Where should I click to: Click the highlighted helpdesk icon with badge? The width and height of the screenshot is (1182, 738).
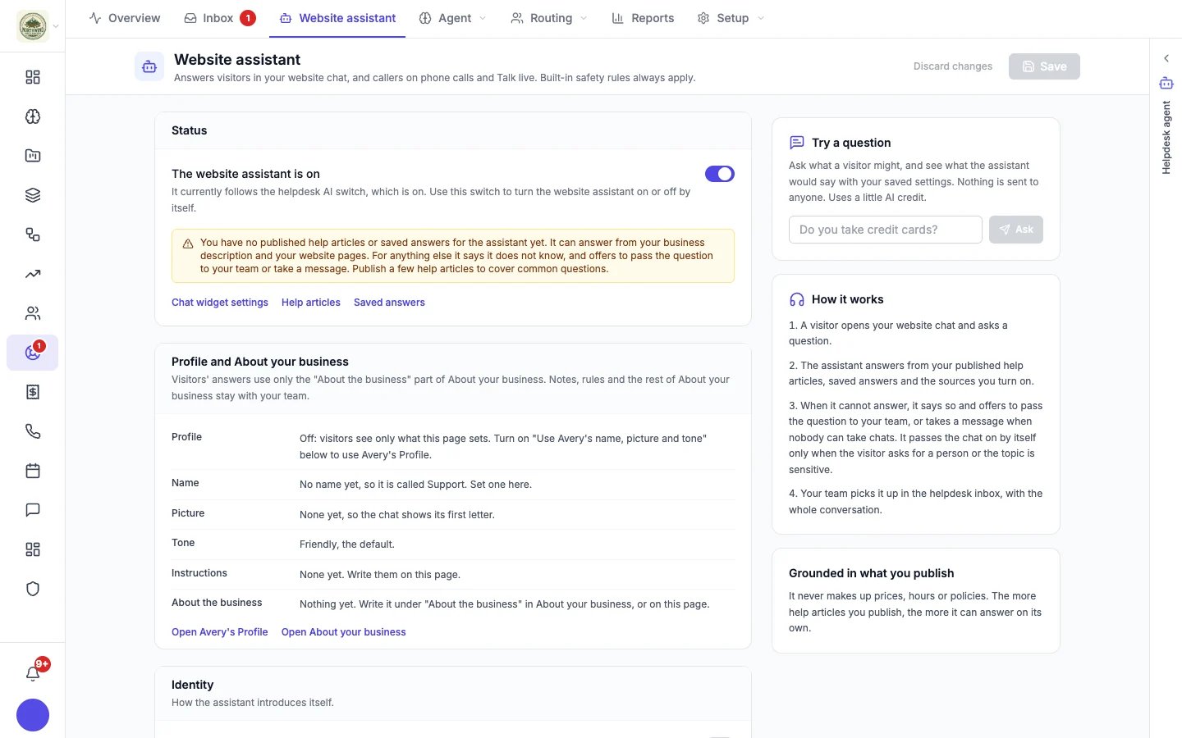coord(33,353)
